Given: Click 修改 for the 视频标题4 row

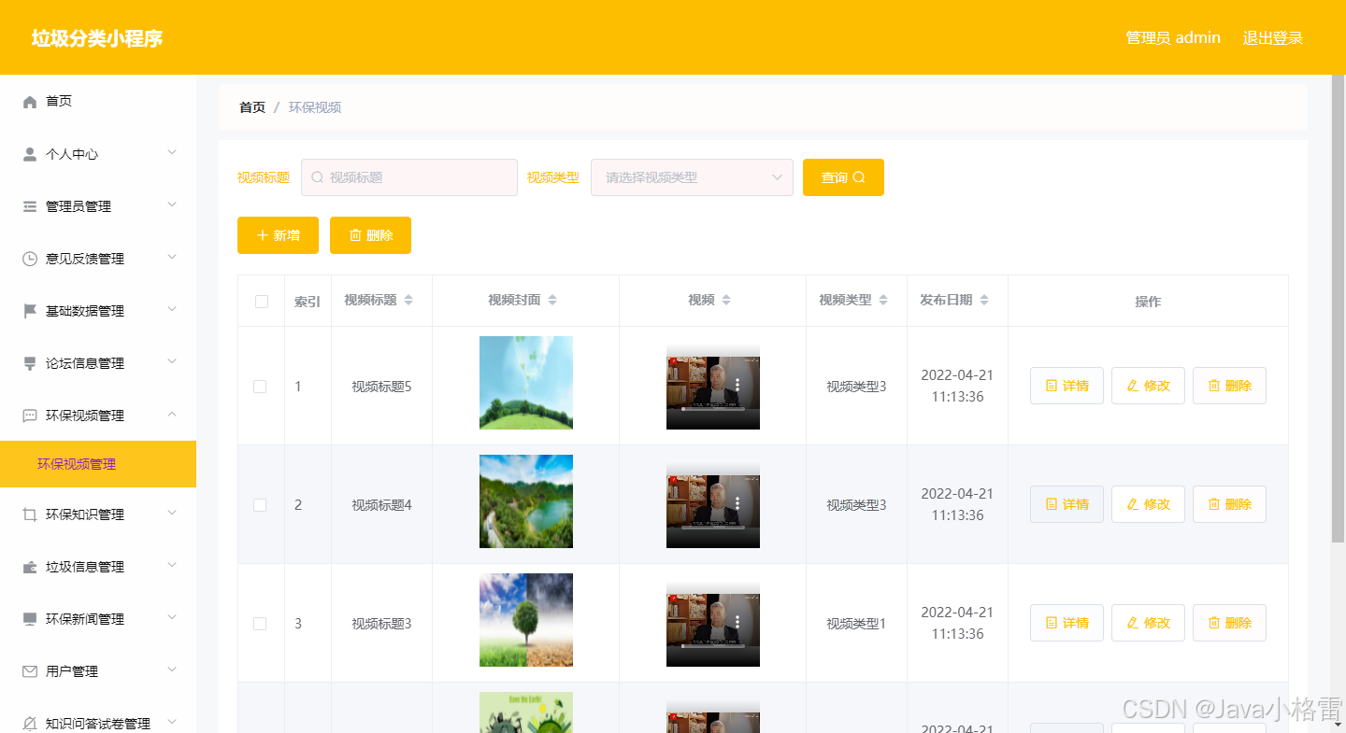Looking at the screenshot, I should (x=1148, y=503).
